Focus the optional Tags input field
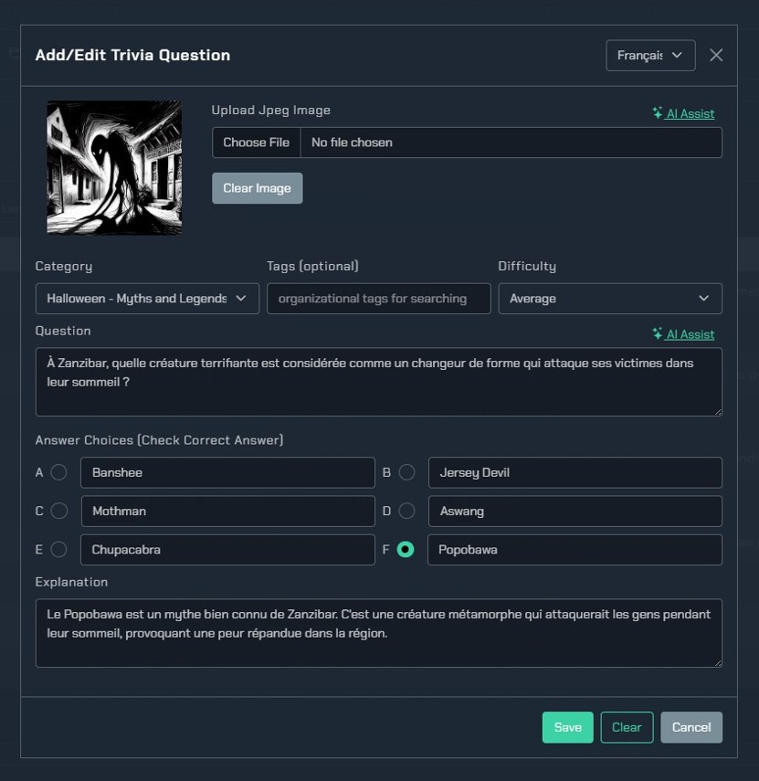Viewport: 759px width, 781px height. pos(378,299)
